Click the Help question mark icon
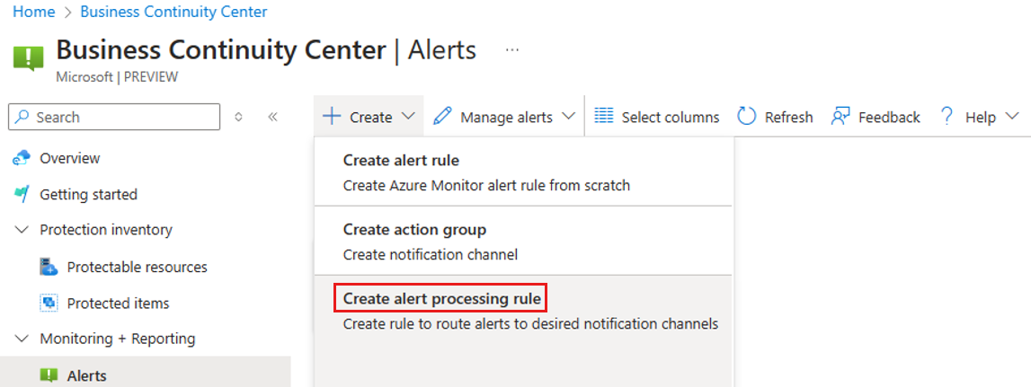 coord(947,117)
